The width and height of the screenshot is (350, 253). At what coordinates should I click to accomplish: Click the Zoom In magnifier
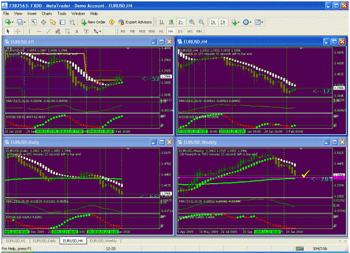click(x=192, y=22)
